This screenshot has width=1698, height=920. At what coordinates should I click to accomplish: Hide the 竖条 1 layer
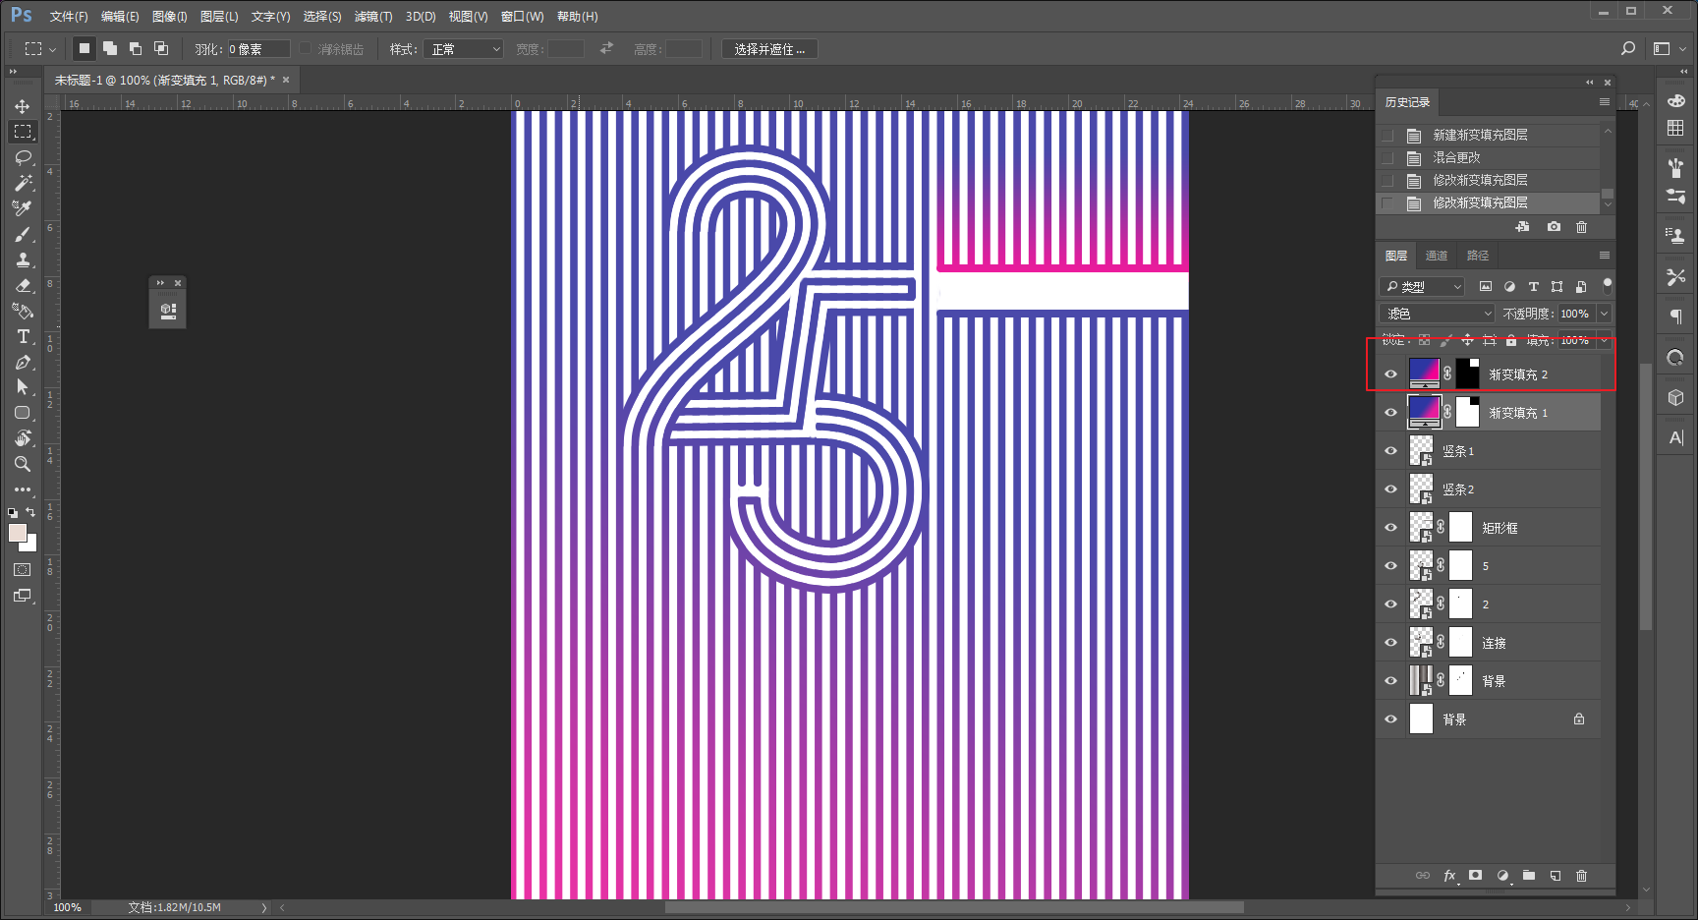[x=1390, y=451]
